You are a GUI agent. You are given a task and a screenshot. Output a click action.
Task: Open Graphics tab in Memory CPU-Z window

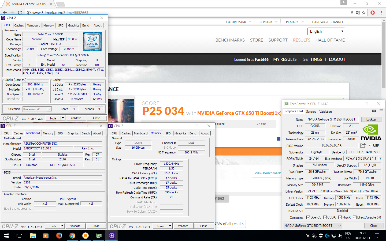pyautogui.click(x=181, y=133)
